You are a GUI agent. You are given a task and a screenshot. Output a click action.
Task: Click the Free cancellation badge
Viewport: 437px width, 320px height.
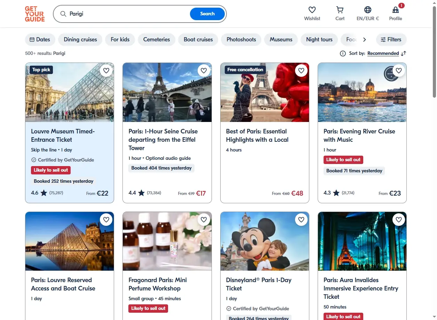tap(245, 69)
